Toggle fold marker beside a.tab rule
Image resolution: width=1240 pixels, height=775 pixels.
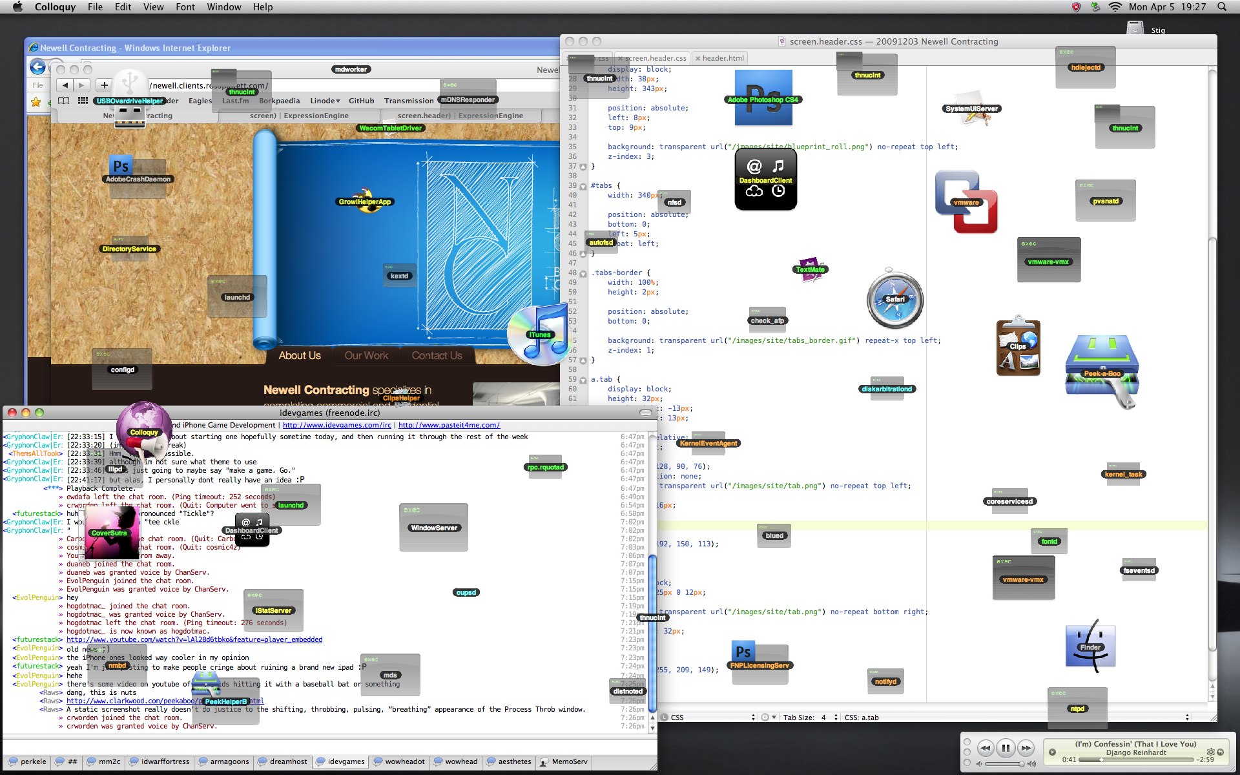pyautogui.click(x=583, y=380)
